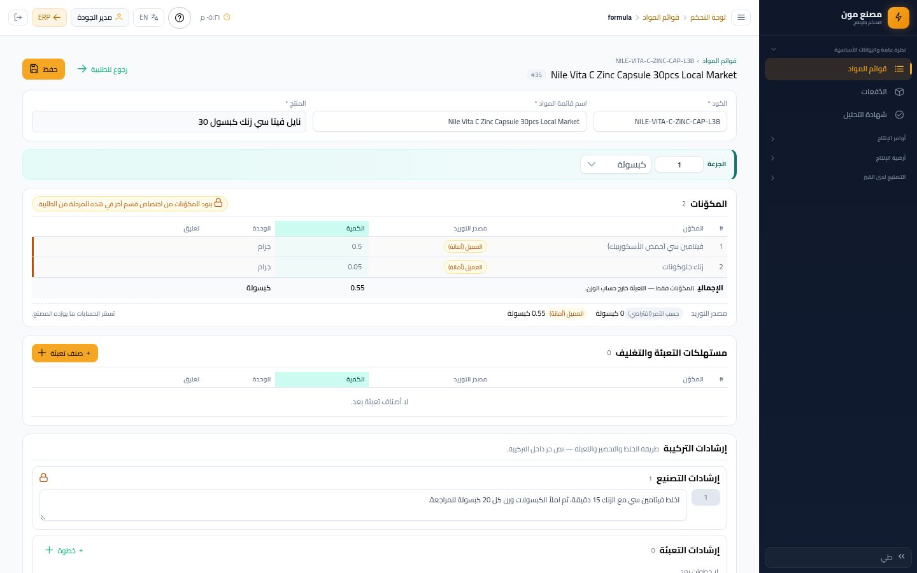Click quantity 0.5 in vitamin C row
The height and width of the screenshot is (573, 917).
pos(357,246)
